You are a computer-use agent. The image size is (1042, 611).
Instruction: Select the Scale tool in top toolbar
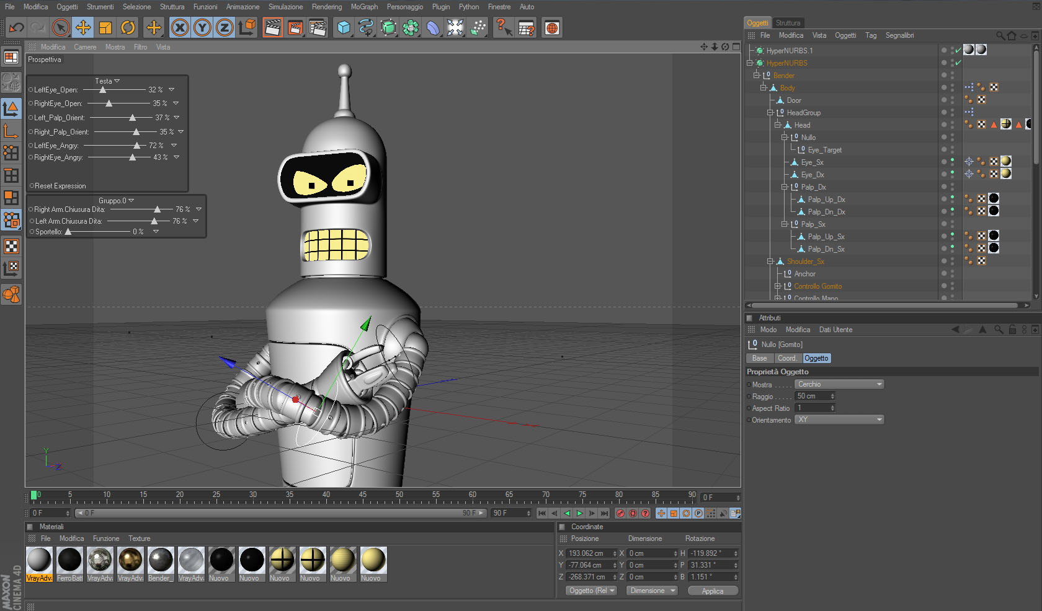coord(105,28)
